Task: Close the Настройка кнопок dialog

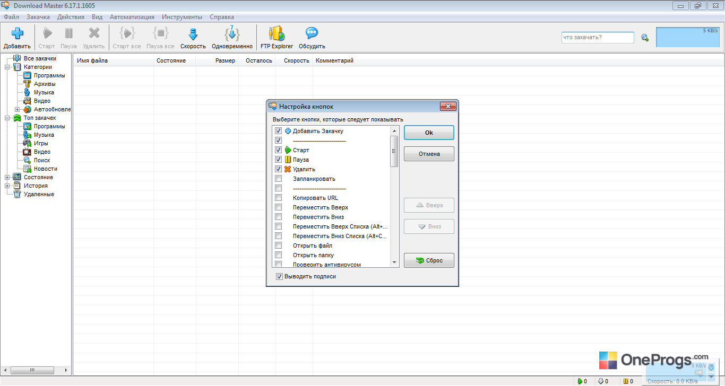Action: pos(448,107)
